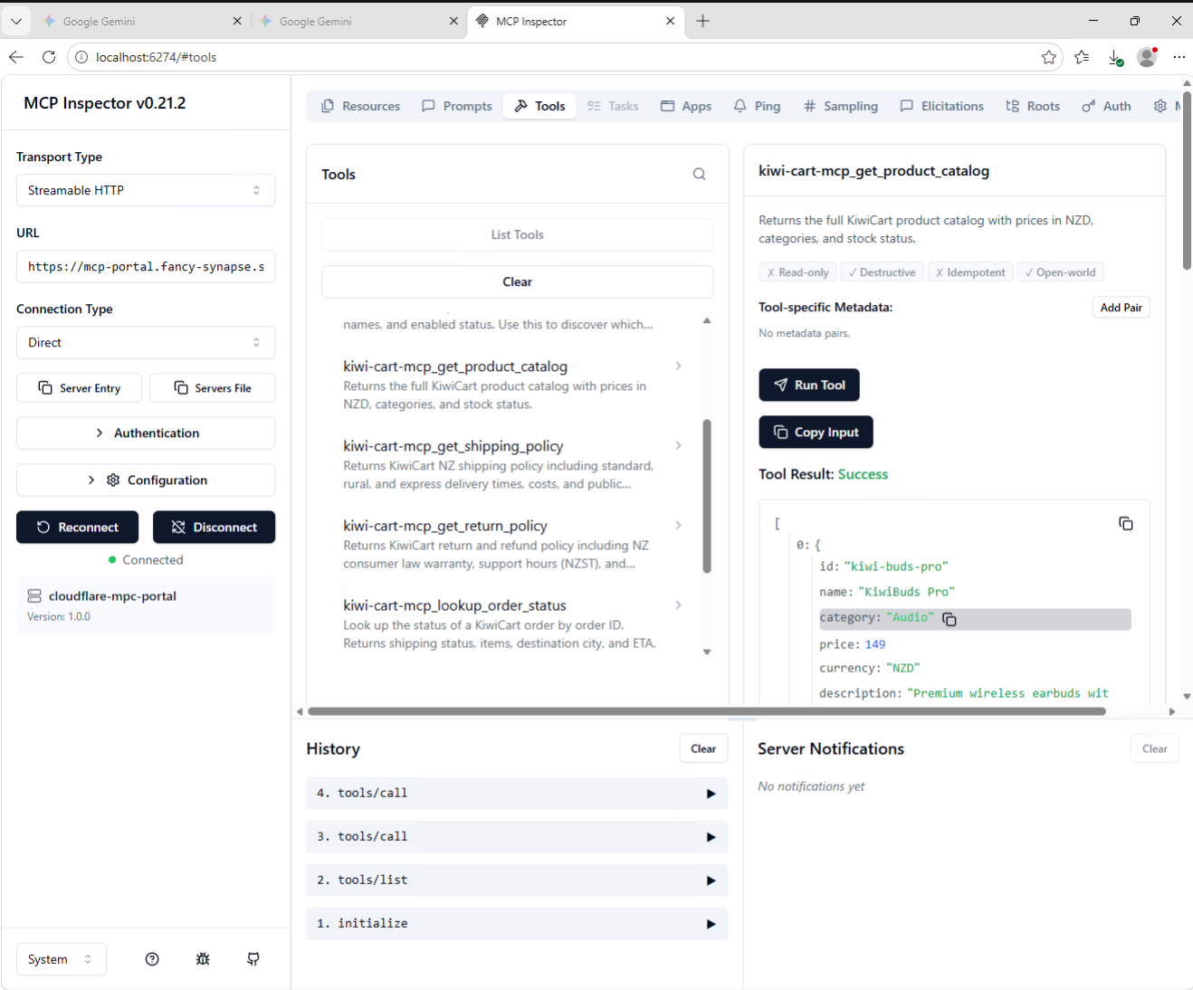Go to the Ping tab
Image resolution: width=1193 pixels, height=990 pixels.
[757, 106]
